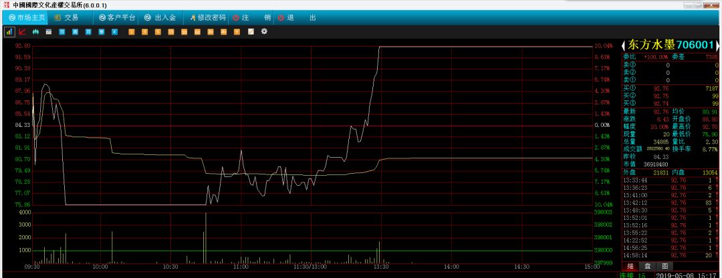Click the 买② bid price 92.75

tap(660, 96)
